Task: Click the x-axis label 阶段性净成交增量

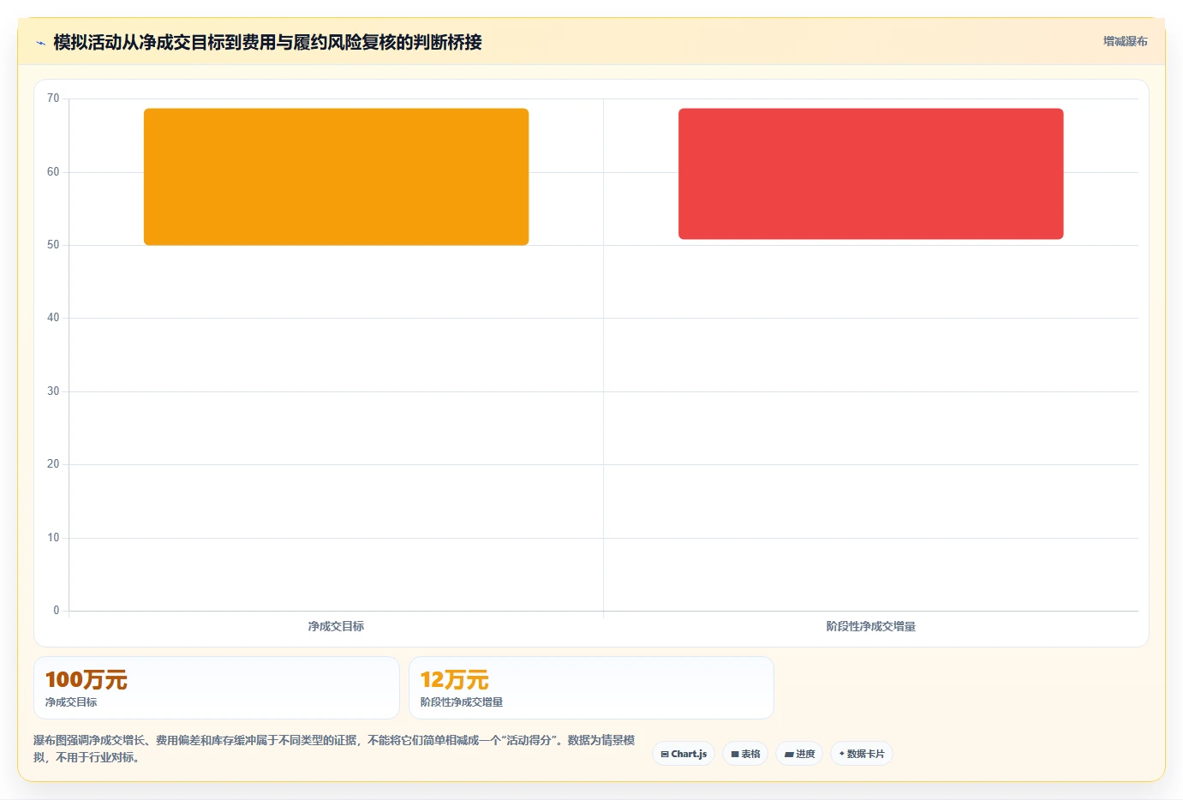Action: click(x=870, y=626)
